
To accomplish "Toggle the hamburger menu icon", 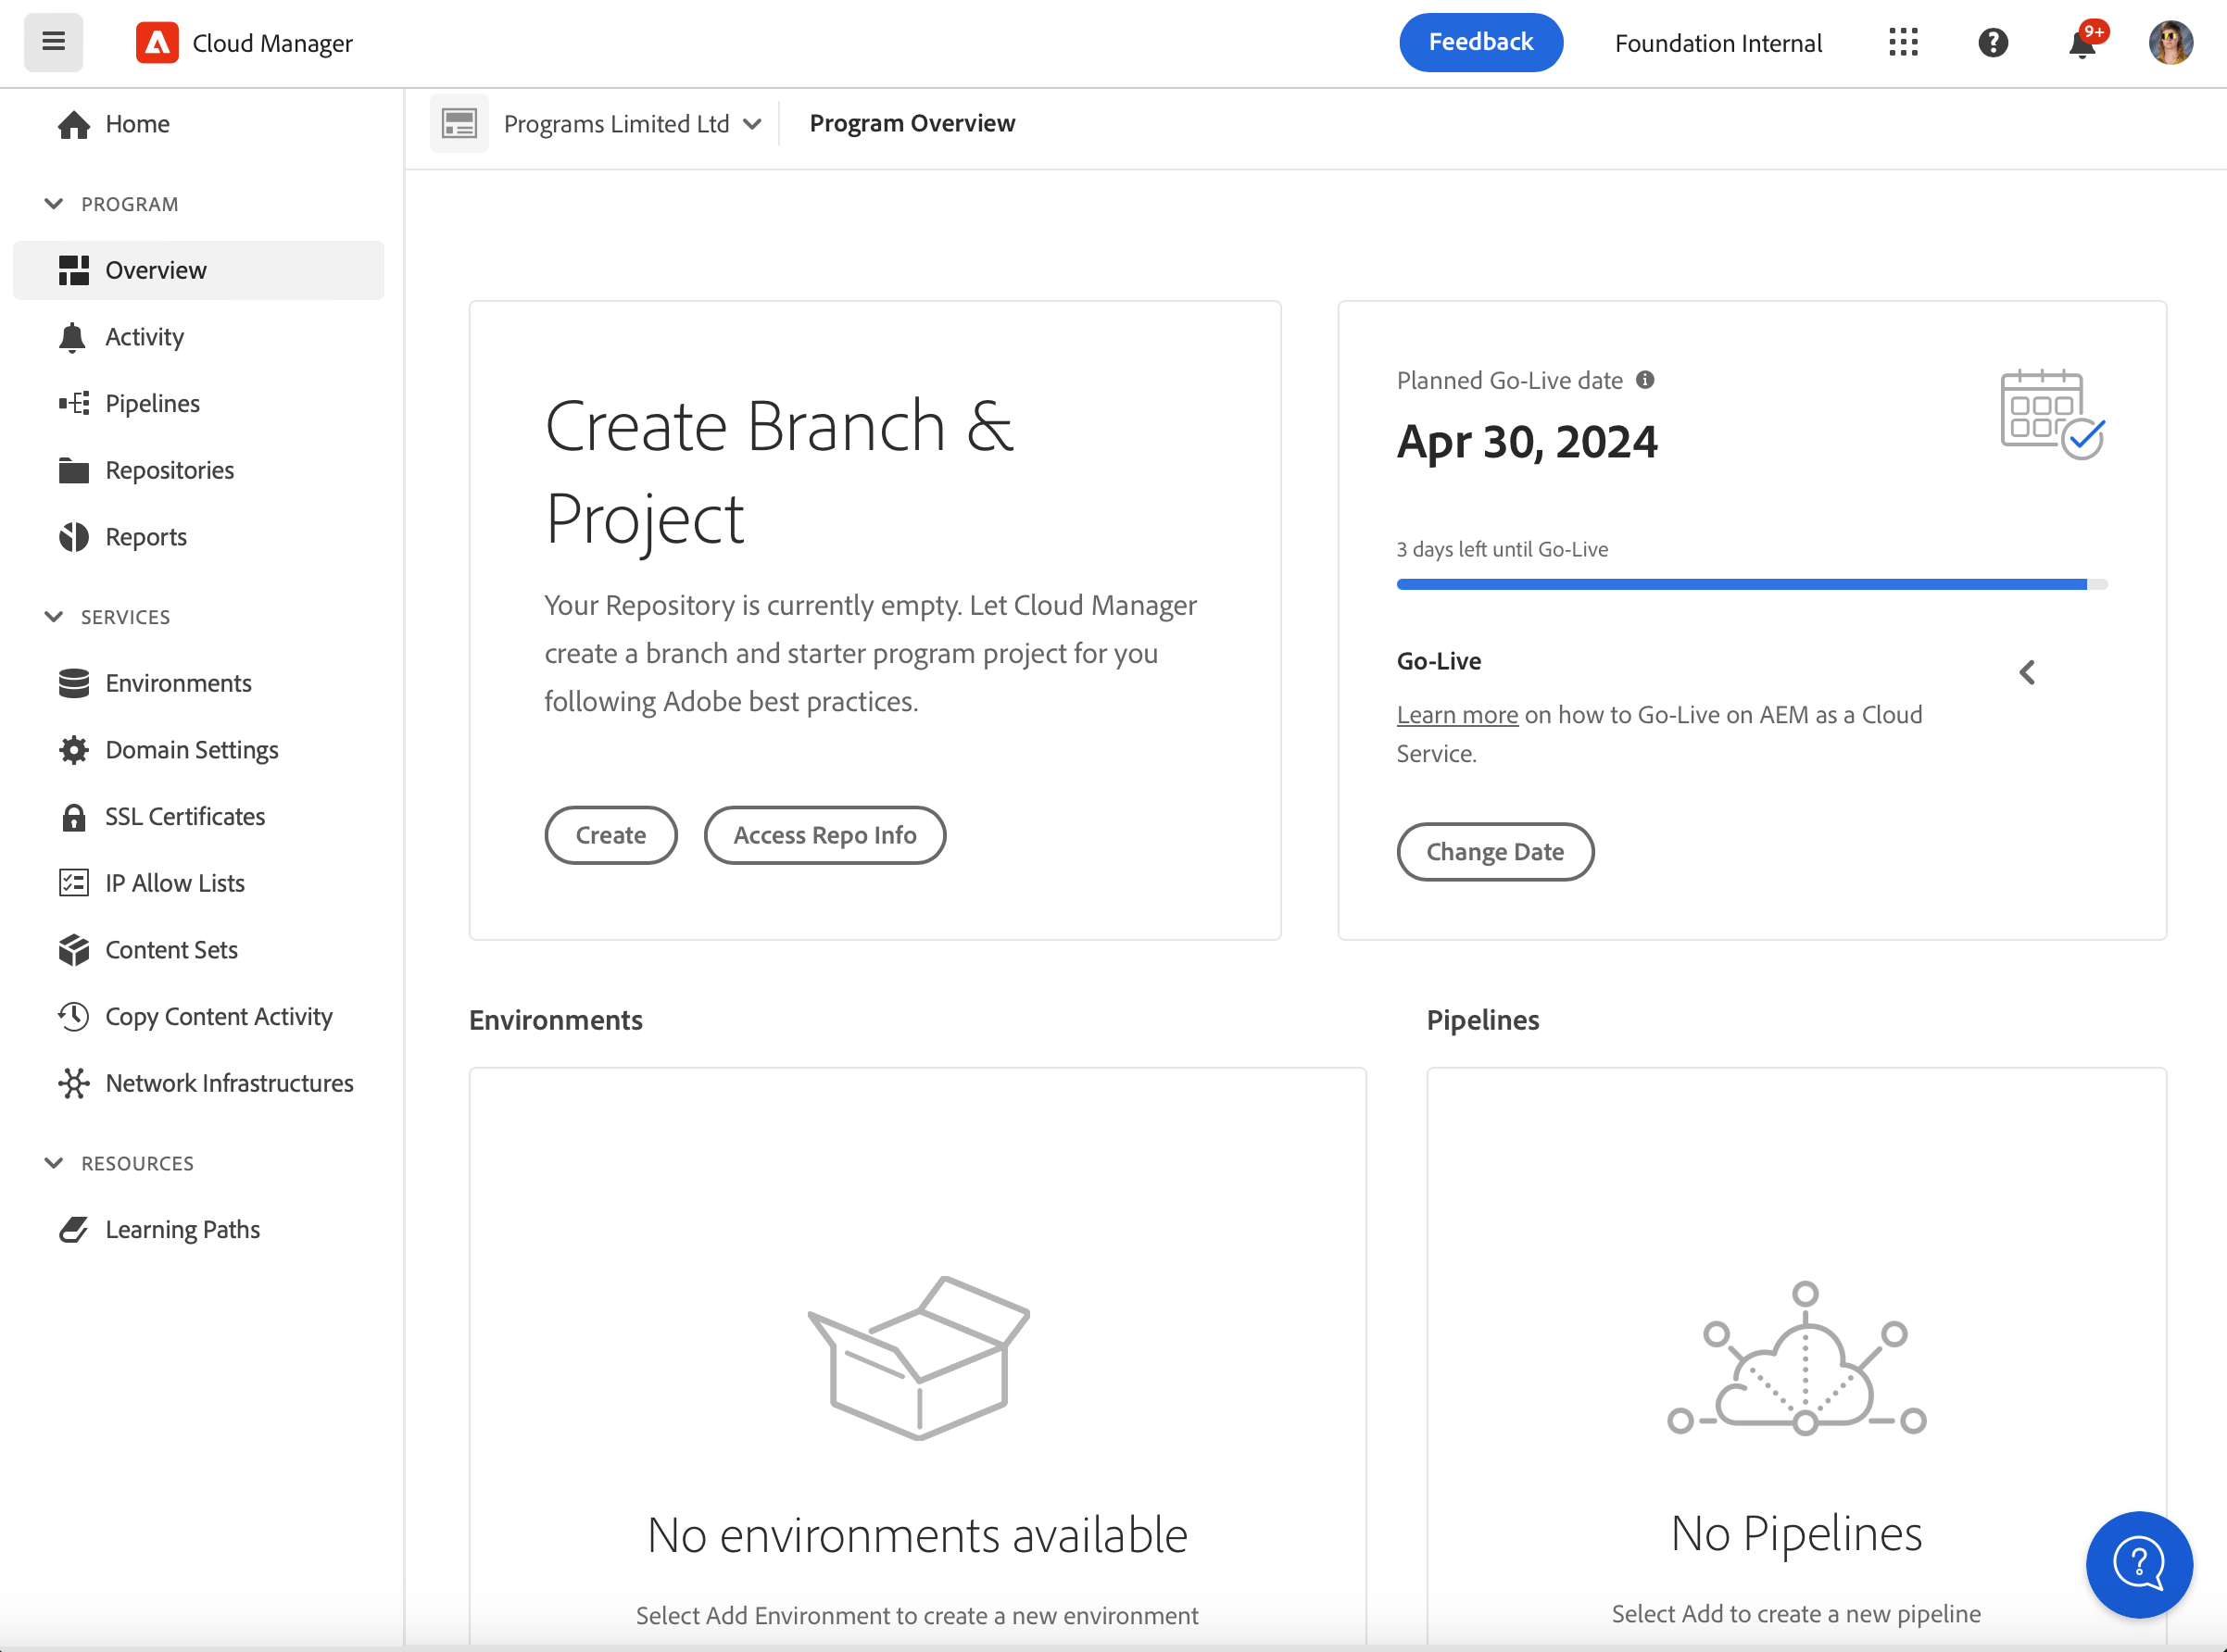I will coord(54,42).
